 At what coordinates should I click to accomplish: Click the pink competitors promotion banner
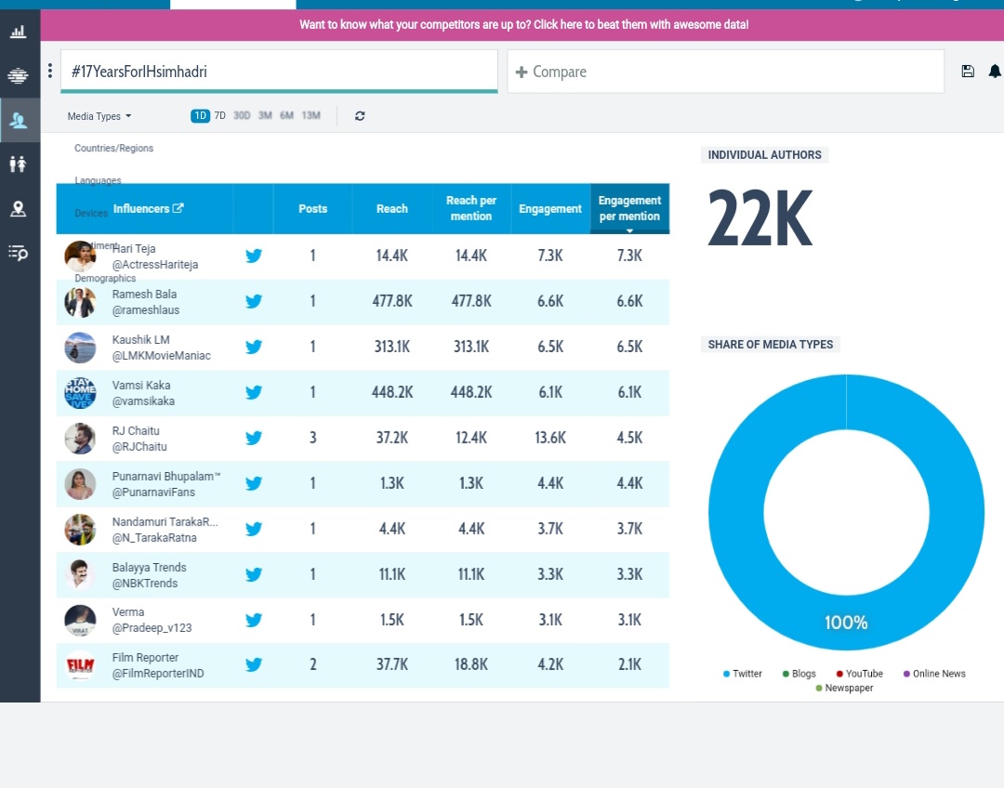[522, 25]
